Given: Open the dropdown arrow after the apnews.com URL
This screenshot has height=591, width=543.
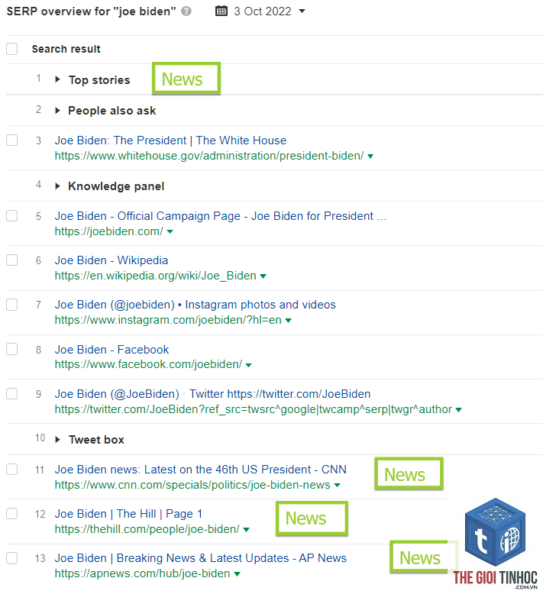Looking at the screenshot, I should click(x=237, y=574).
